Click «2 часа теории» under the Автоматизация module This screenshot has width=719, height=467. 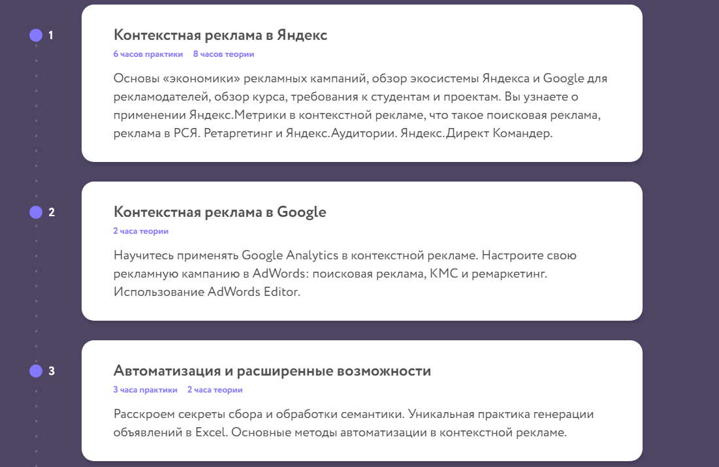215,390
